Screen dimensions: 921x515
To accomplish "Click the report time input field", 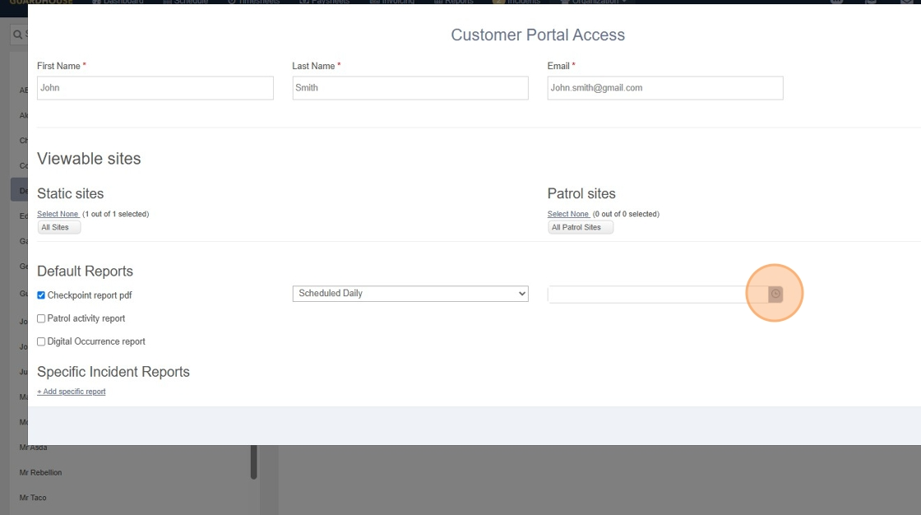I will (658, 294).
